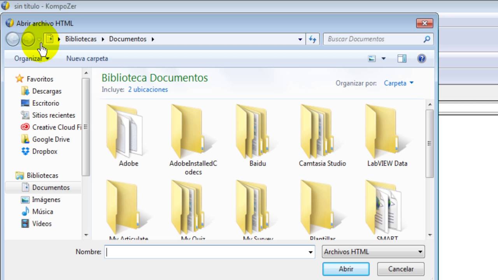The image size is (498, 280).
Task: Click the 2 ubicaciones link
Action: (x=148, y=89)
